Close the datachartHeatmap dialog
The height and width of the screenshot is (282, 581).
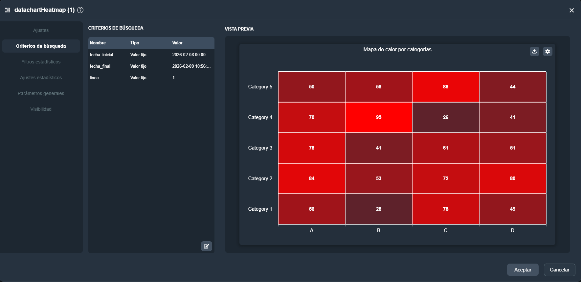tap(571, 11)
